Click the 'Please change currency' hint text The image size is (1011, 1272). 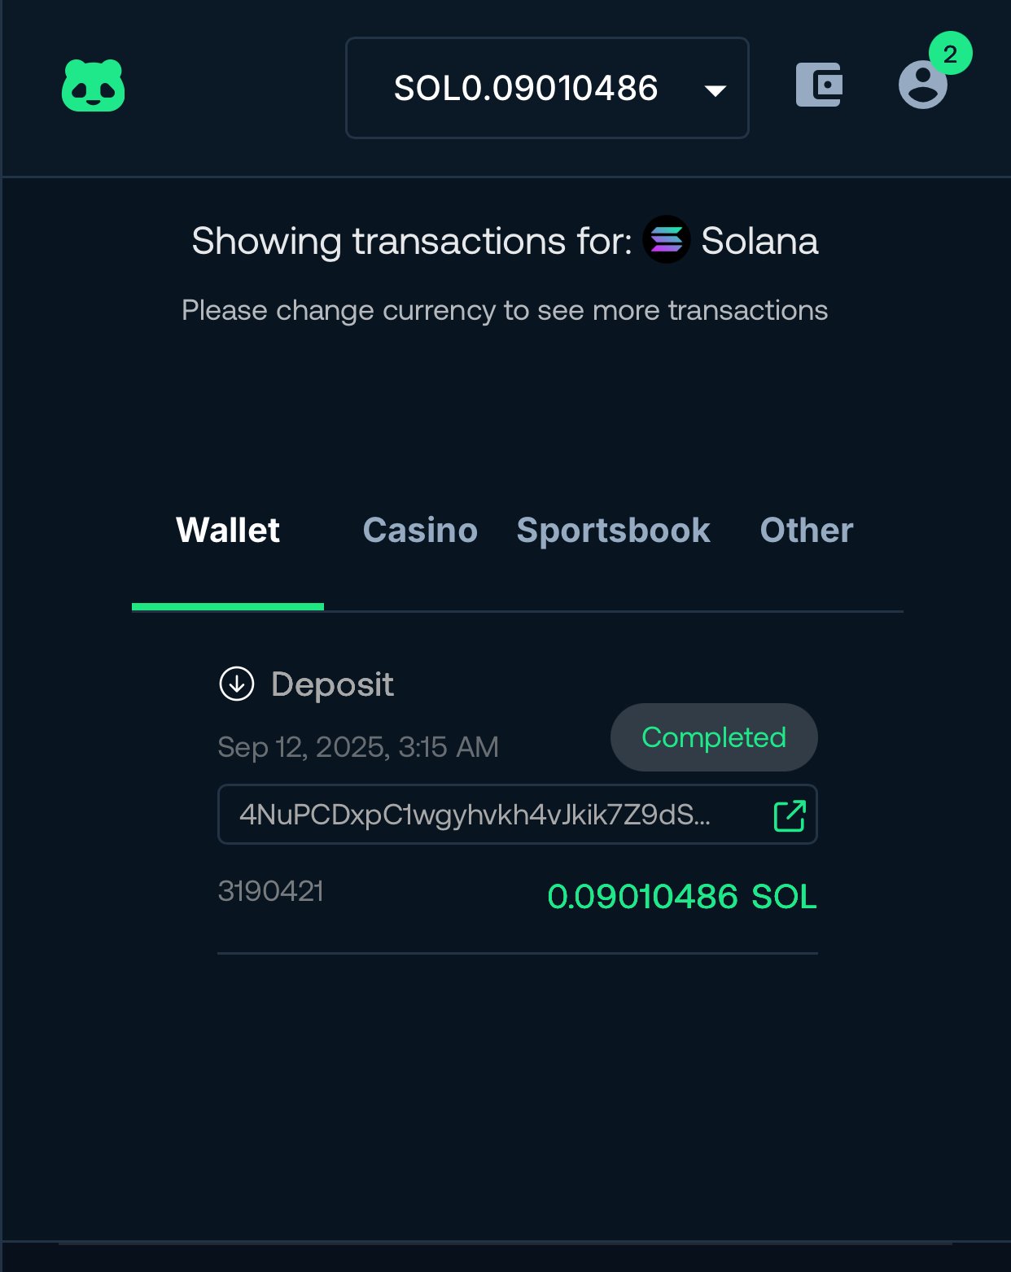point(505,310)
